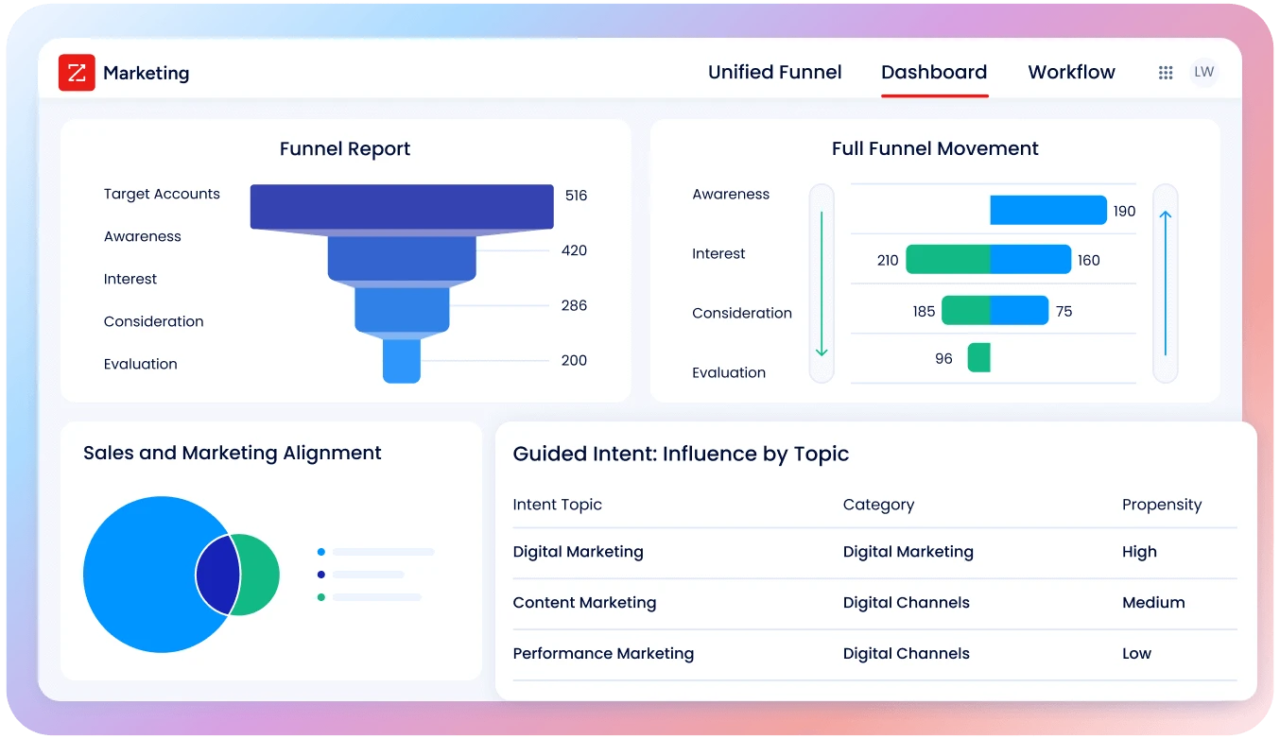Click the Marketing app title
Viewport: 1280px width, 739px height.
[x=147, y=73]
